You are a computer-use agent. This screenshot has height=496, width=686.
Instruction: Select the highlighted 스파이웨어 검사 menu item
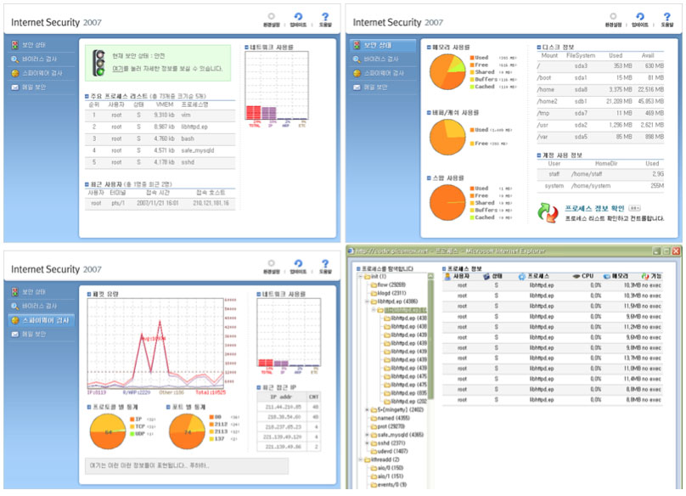point(42,320)
